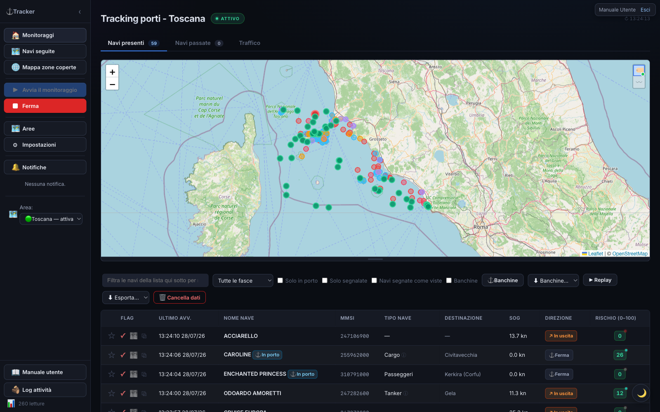Viewport: 660px width, 412px height.
Task: Open the Banchine... download dropdown
Action: click(553, 281)
